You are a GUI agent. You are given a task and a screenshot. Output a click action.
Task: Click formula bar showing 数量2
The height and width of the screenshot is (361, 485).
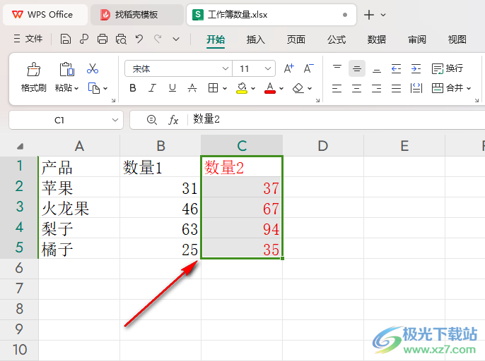[337, 119]
